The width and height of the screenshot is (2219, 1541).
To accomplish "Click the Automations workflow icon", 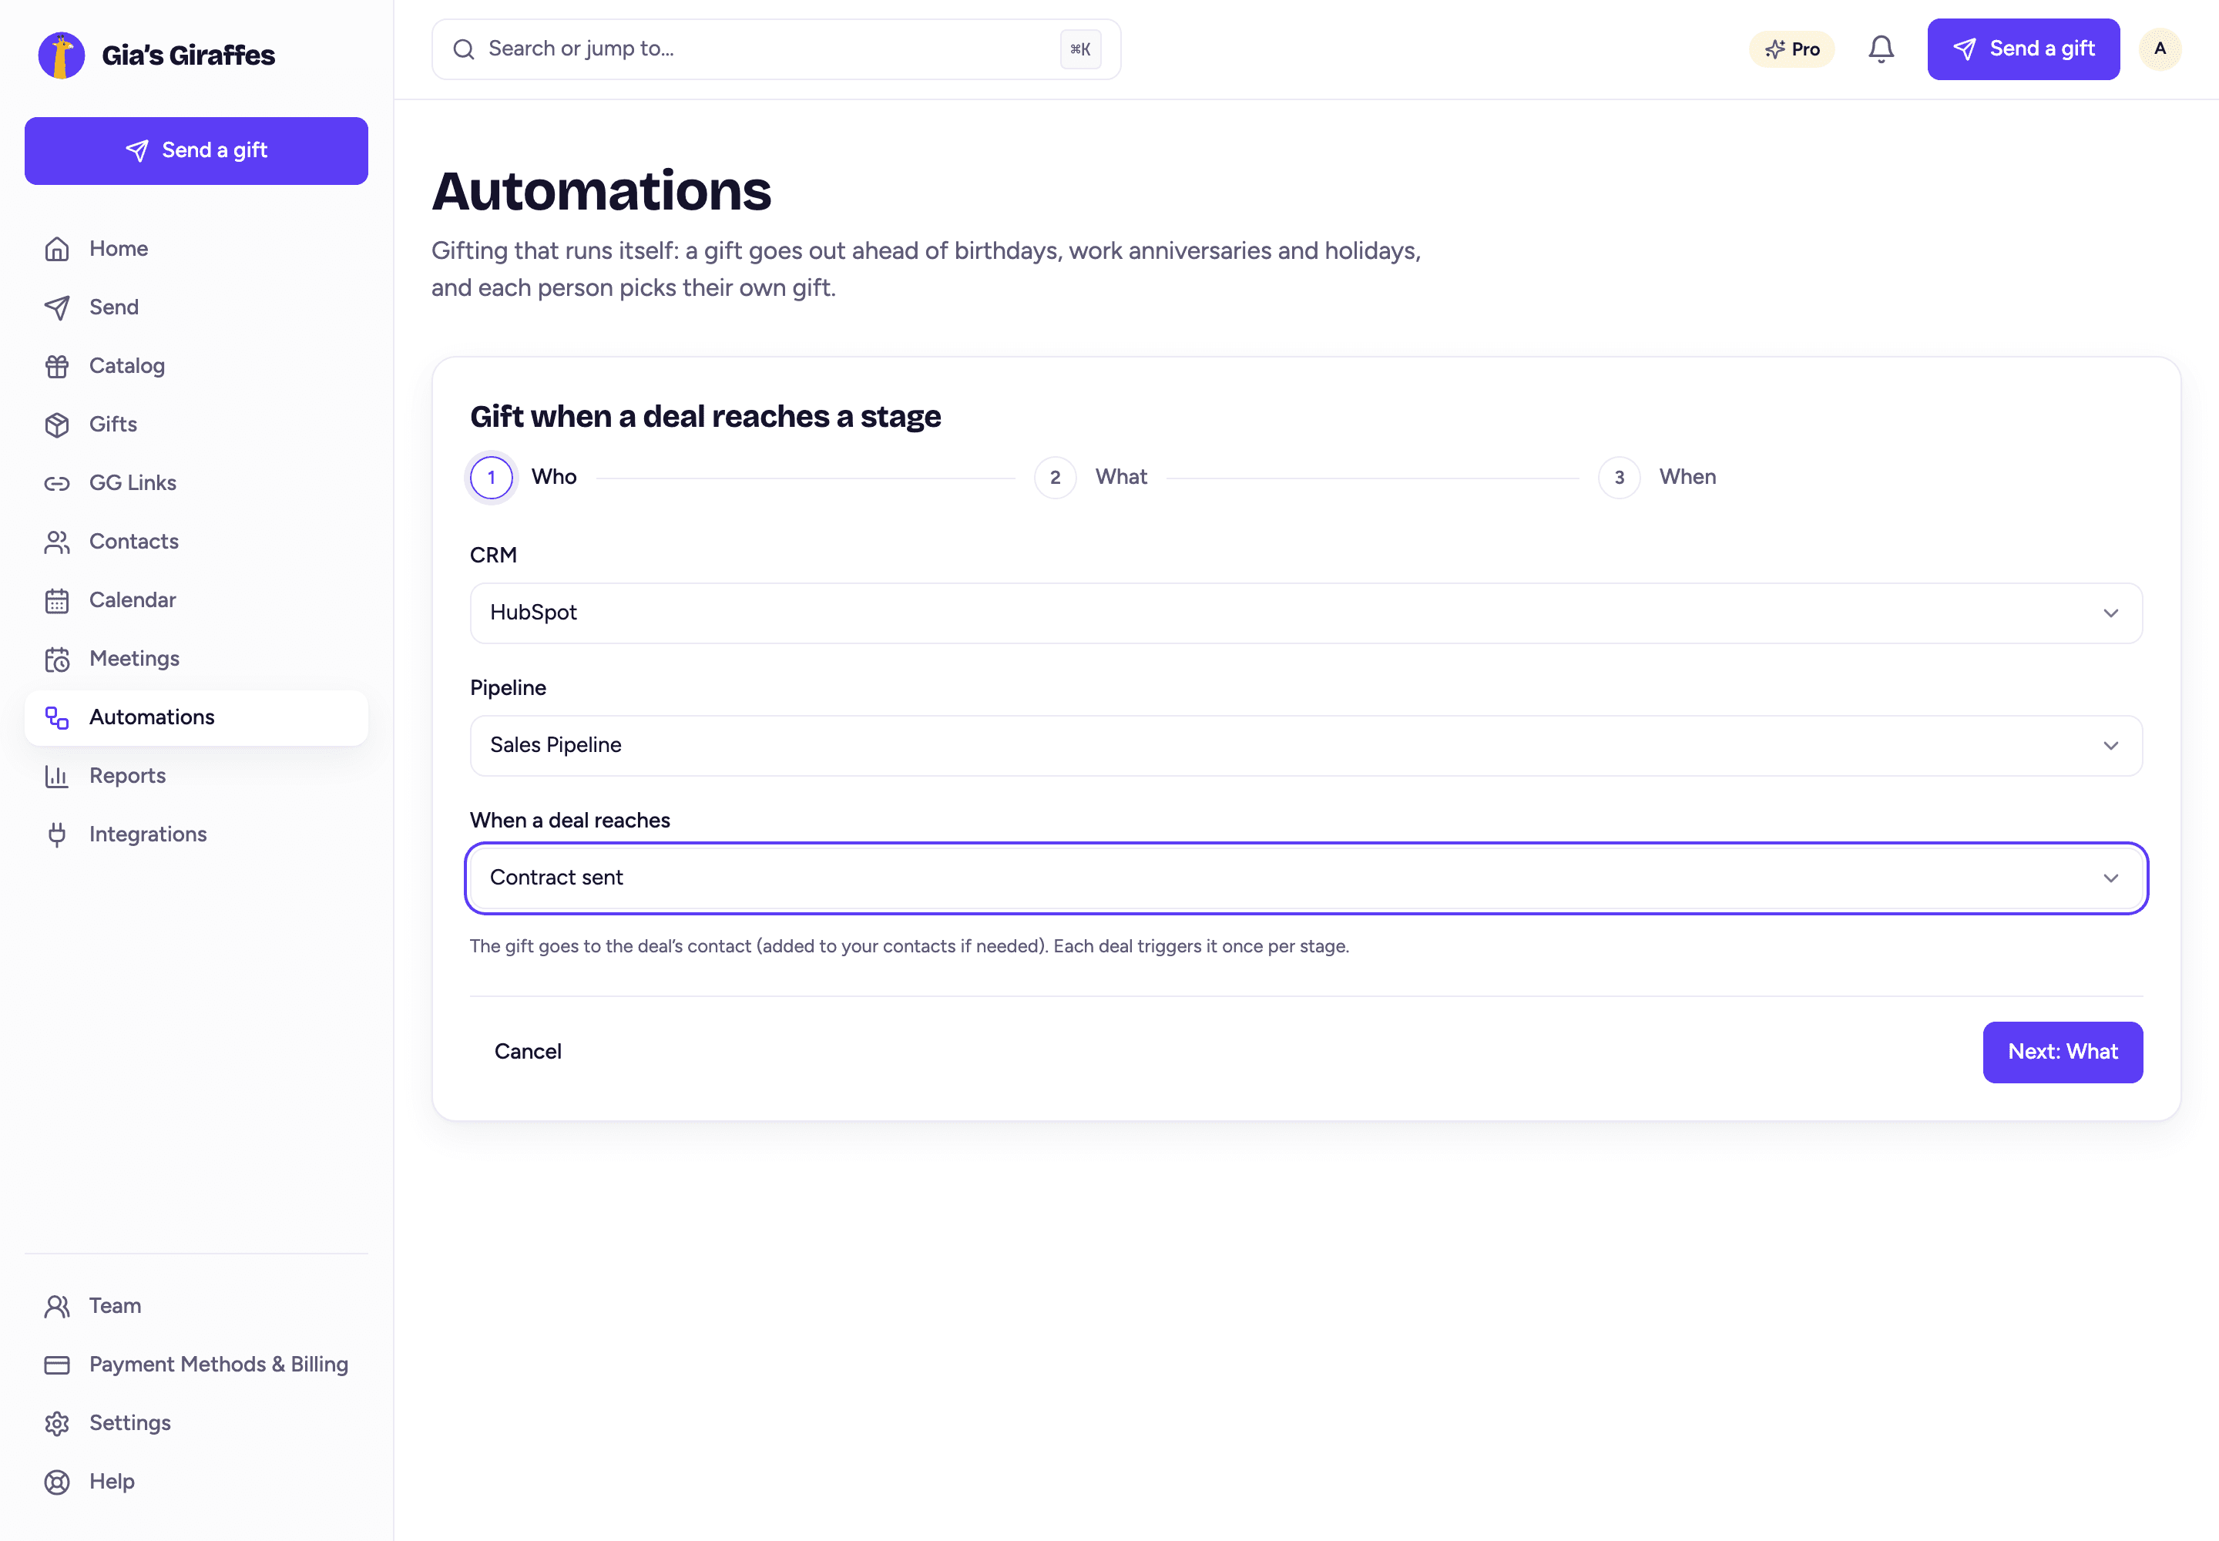I will (57, 717).
